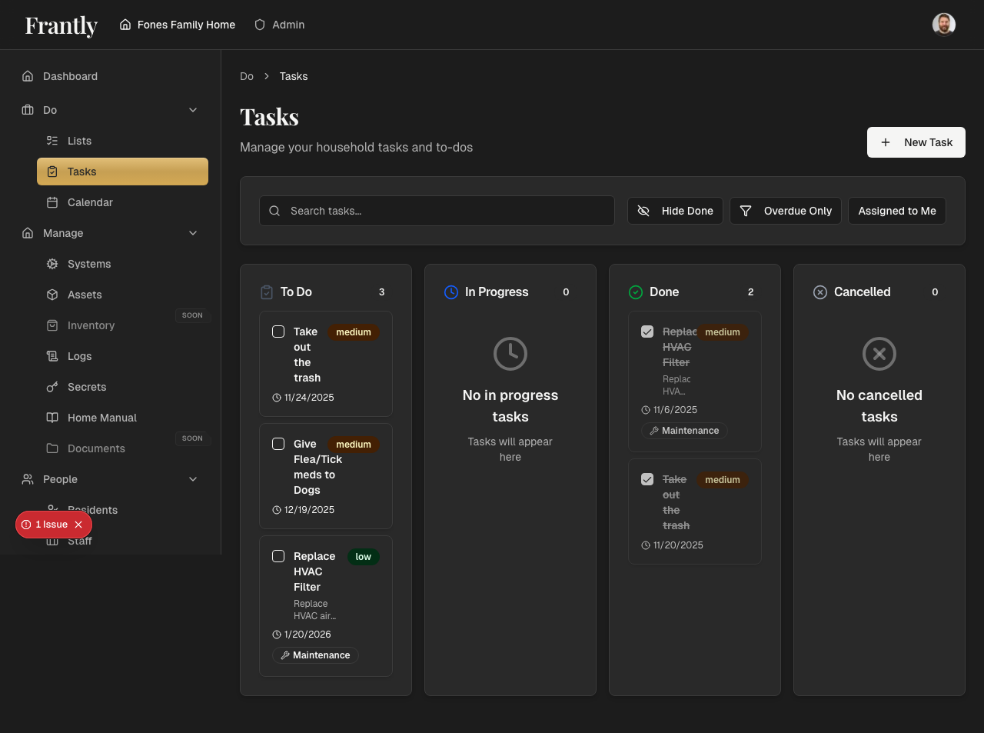Mark Give Flea/Tick meds to Dogs complete
This screenshot has height=733, width=984.
[x=278, y=444]
